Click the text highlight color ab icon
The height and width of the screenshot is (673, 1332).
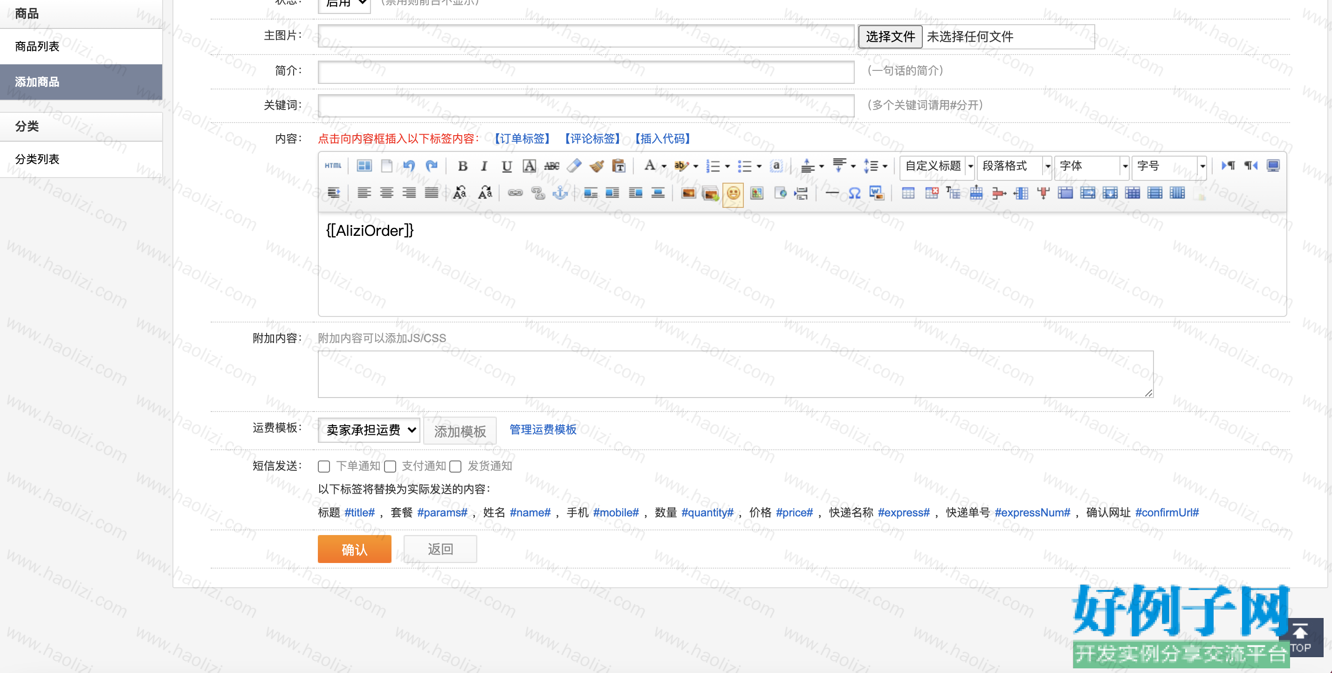pyautogui.click(x=681, y=165)
